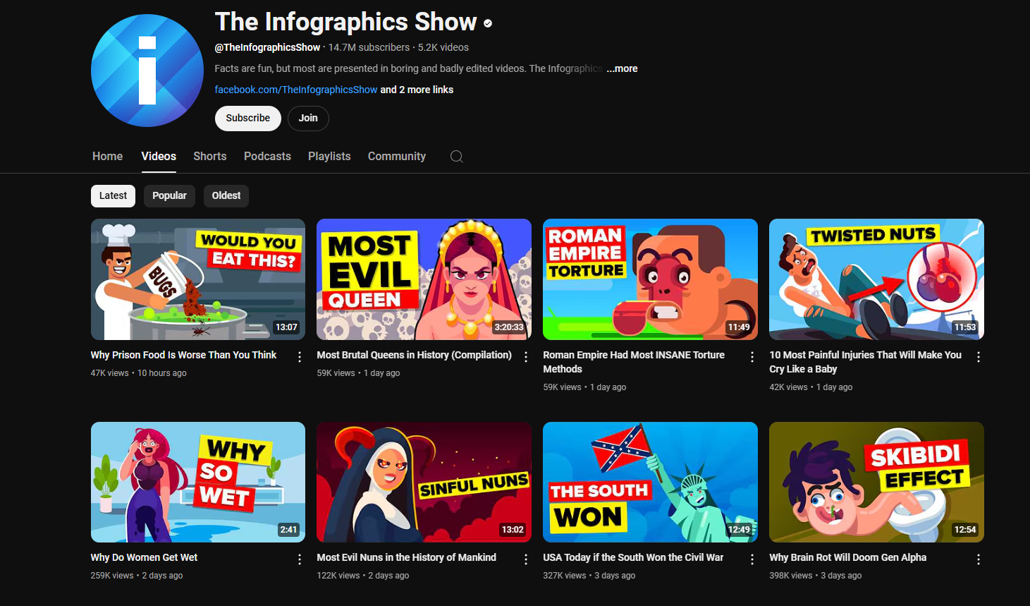Play the 'Why So Wet' thumbnail
Image resolution: width=1030 pixels, height=606 pixels.
point(198,483)
